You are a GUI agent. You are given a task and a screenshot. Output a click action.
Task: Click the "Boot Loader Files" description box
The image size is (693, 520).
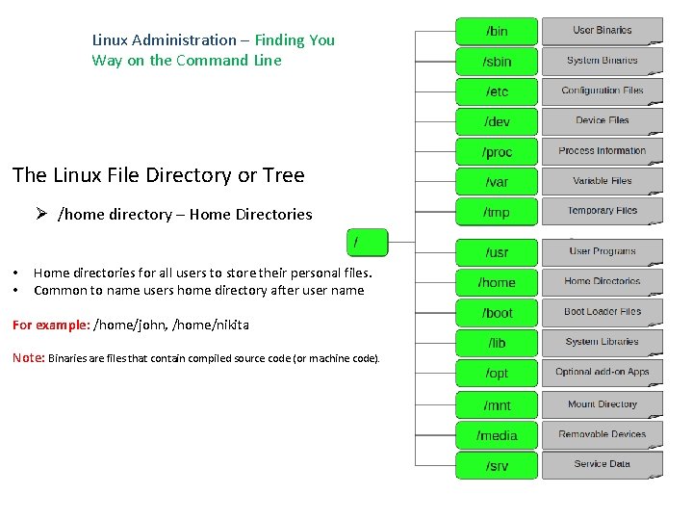(x=602, y=312)
